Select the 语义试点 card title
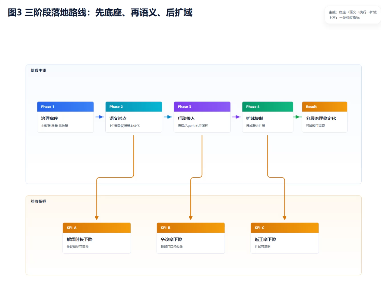The image size is (381, 283). click(118, 119)
